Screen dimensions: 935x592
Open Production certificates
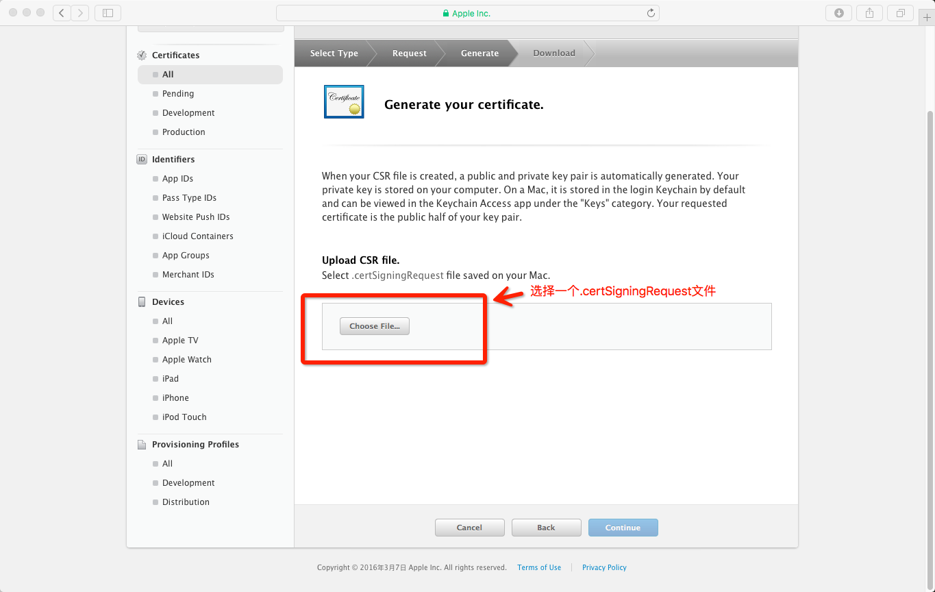[184, 132]
